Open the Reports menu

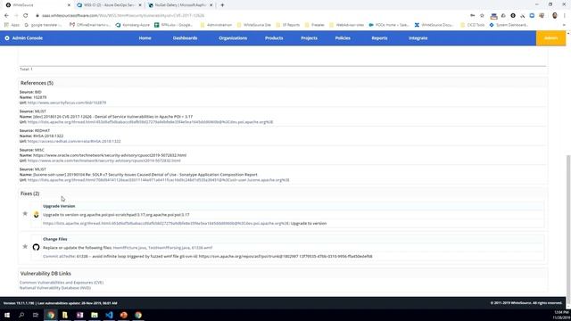(x=379, y=37)
